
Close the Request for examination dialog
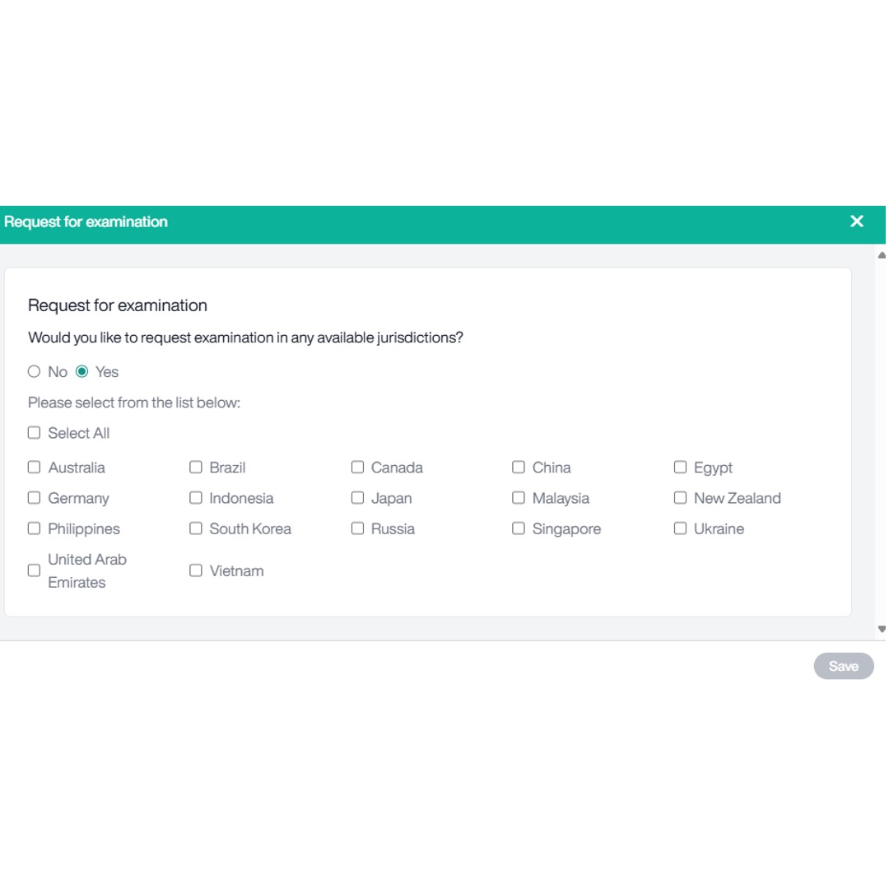[x=857, y=221]
